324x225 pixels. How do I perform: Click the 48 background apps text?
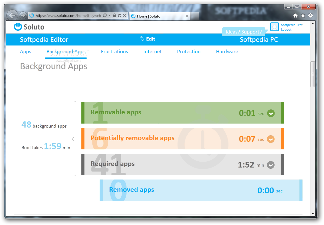(44, 125)
